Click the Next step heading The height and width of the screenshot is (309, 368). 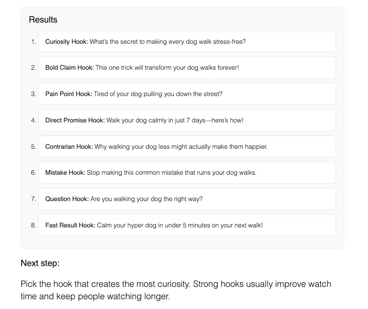[x=40, y=263]
